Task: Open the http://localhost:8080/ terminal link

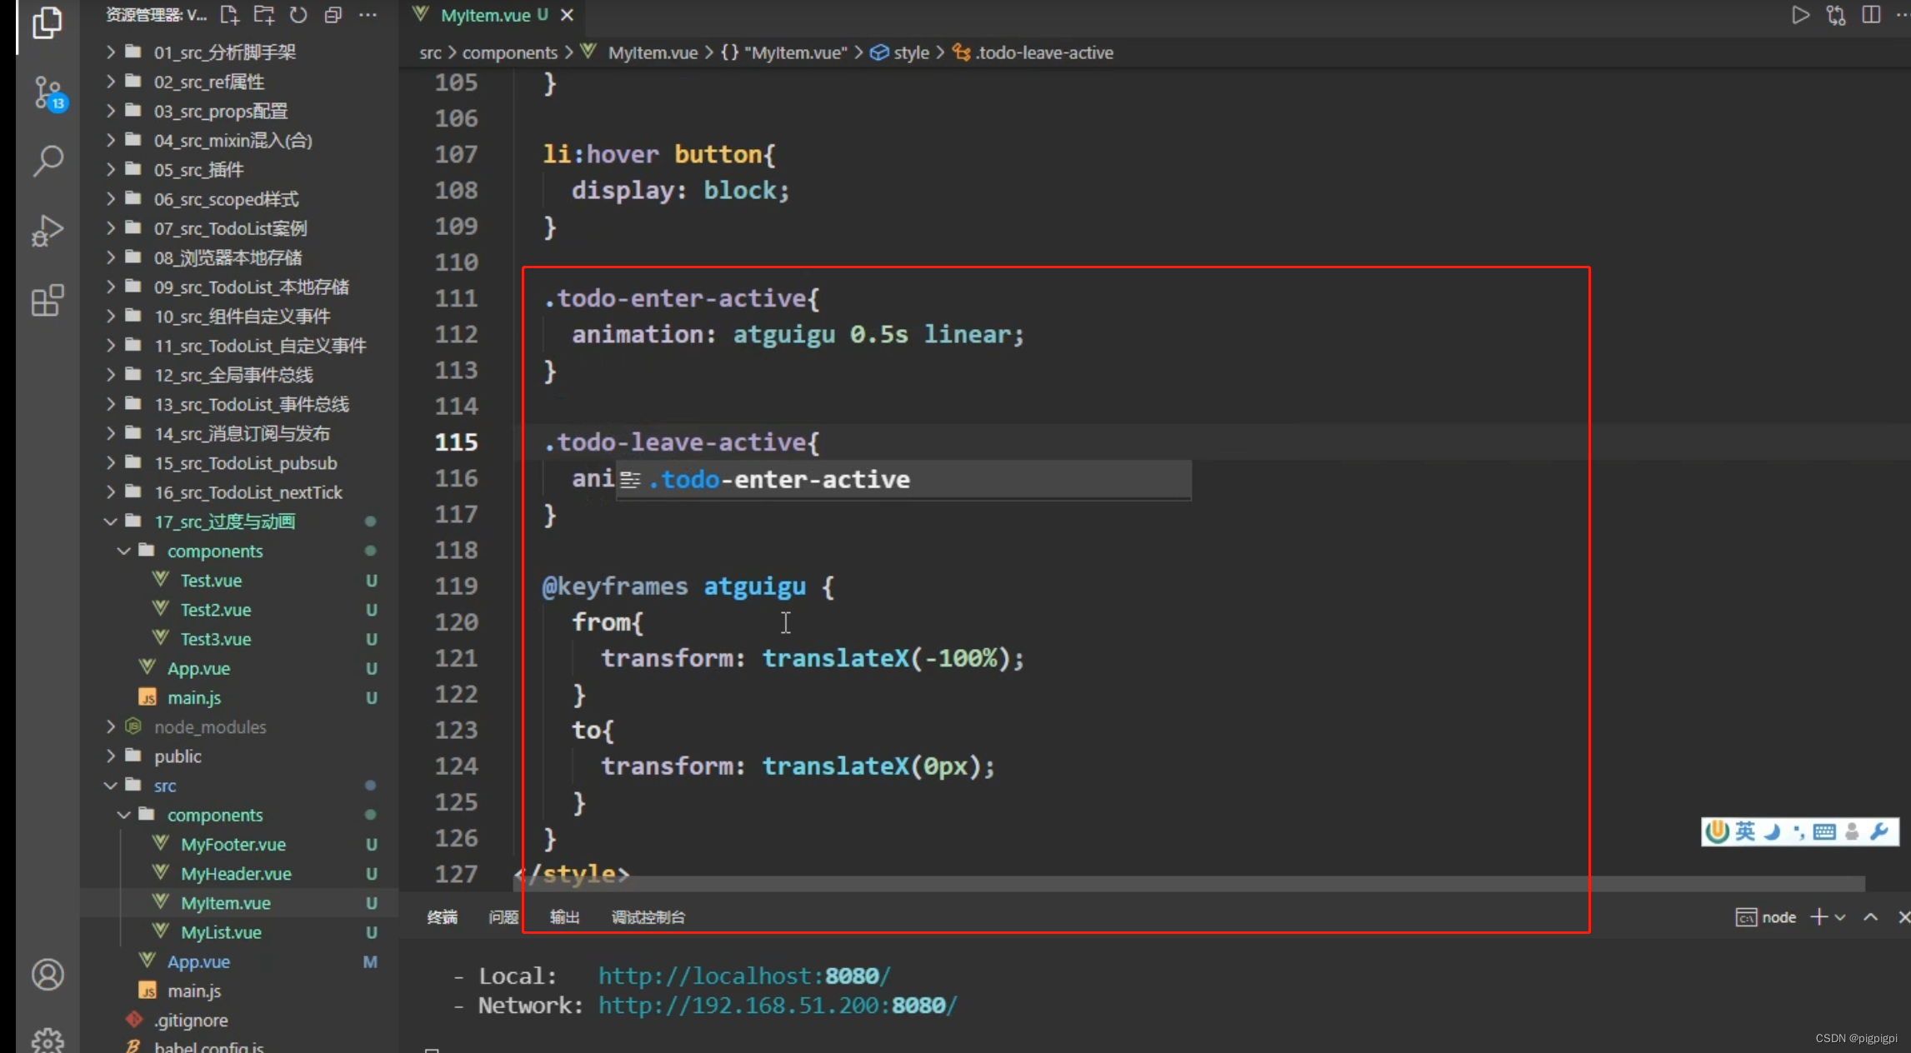Action: coord(744,976)
